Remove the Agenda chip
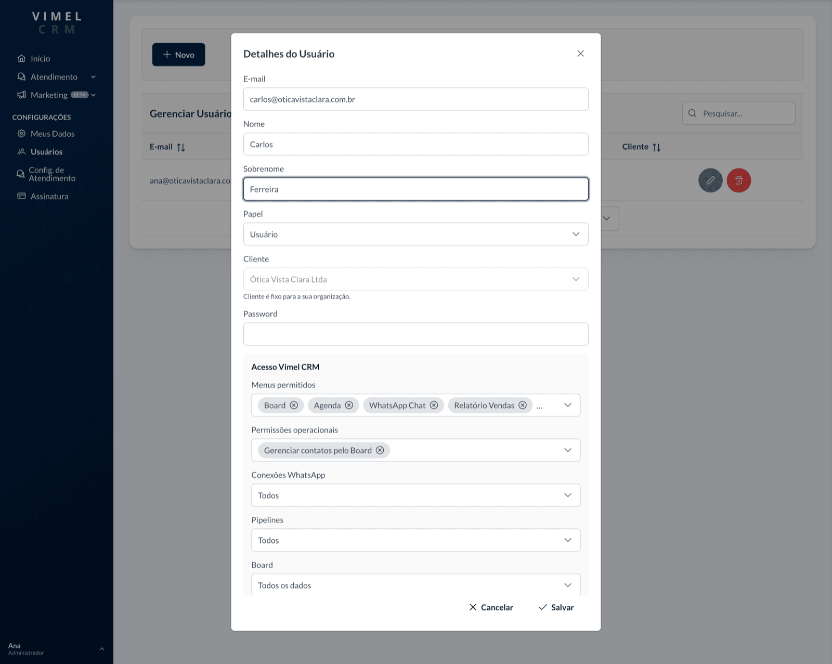832x664 pixels. 349,405
